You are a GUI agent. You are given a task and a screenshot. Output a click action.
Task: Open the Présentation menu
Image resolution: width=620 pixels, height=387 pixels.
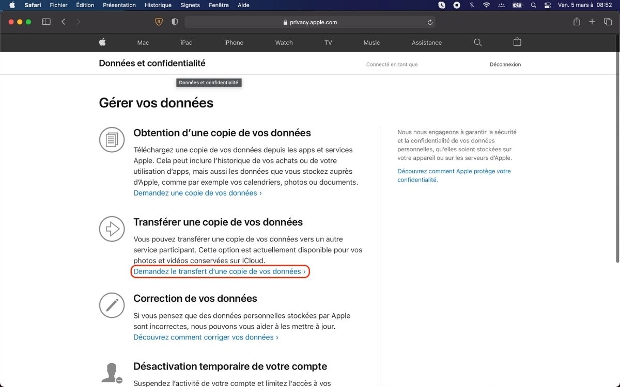119,5
